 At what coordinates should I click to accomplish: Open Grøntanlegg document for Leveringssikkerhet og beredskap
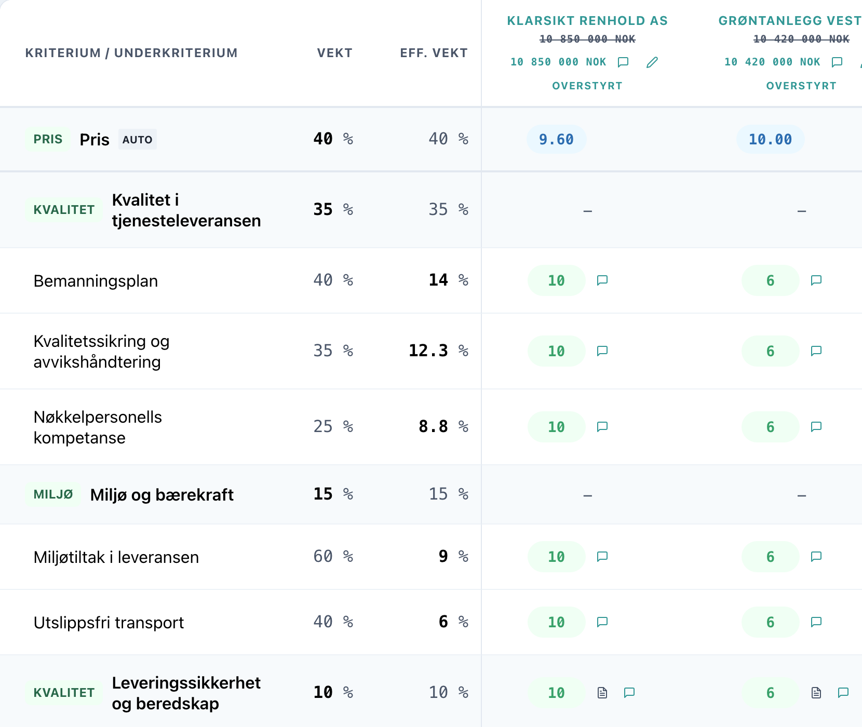pyautogui.click(x=816, y=693)
